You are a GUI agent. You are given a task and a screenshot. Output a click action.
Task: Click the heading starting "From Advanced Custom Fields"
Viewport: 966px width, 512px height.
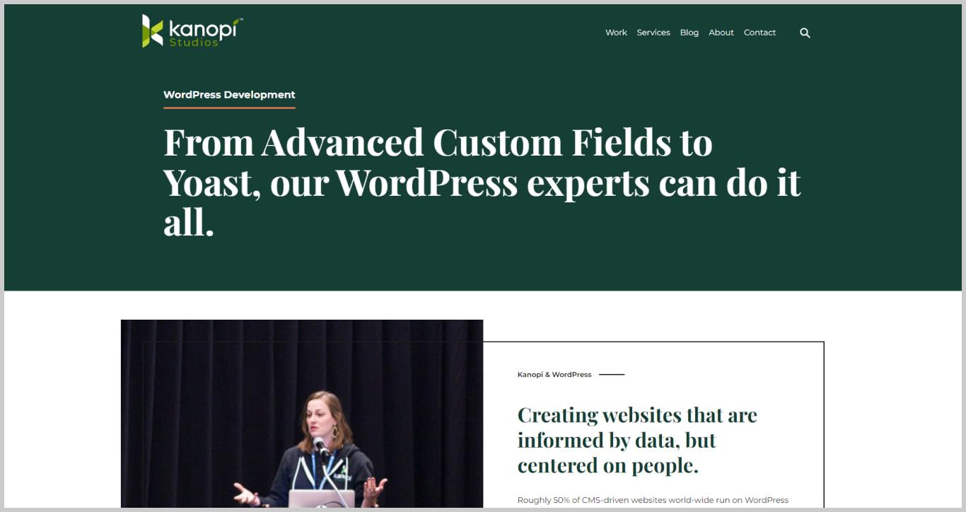tap(482, 182)
